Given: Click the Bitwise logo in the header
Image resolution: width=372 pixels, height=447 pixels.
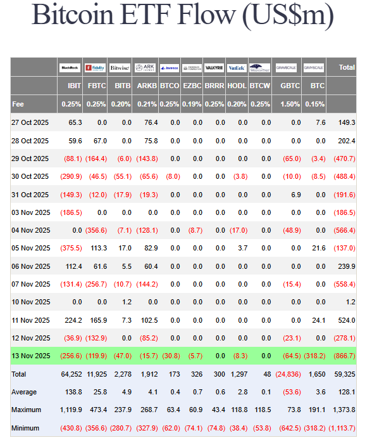Looking at the screenshot, I should point(120,68).
